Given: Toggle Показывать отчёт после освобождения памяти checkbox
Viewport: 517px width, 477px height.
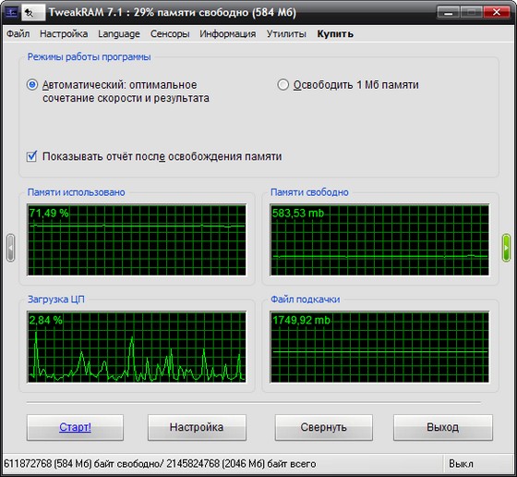Looking at the screenshot, I should (32, 156).
